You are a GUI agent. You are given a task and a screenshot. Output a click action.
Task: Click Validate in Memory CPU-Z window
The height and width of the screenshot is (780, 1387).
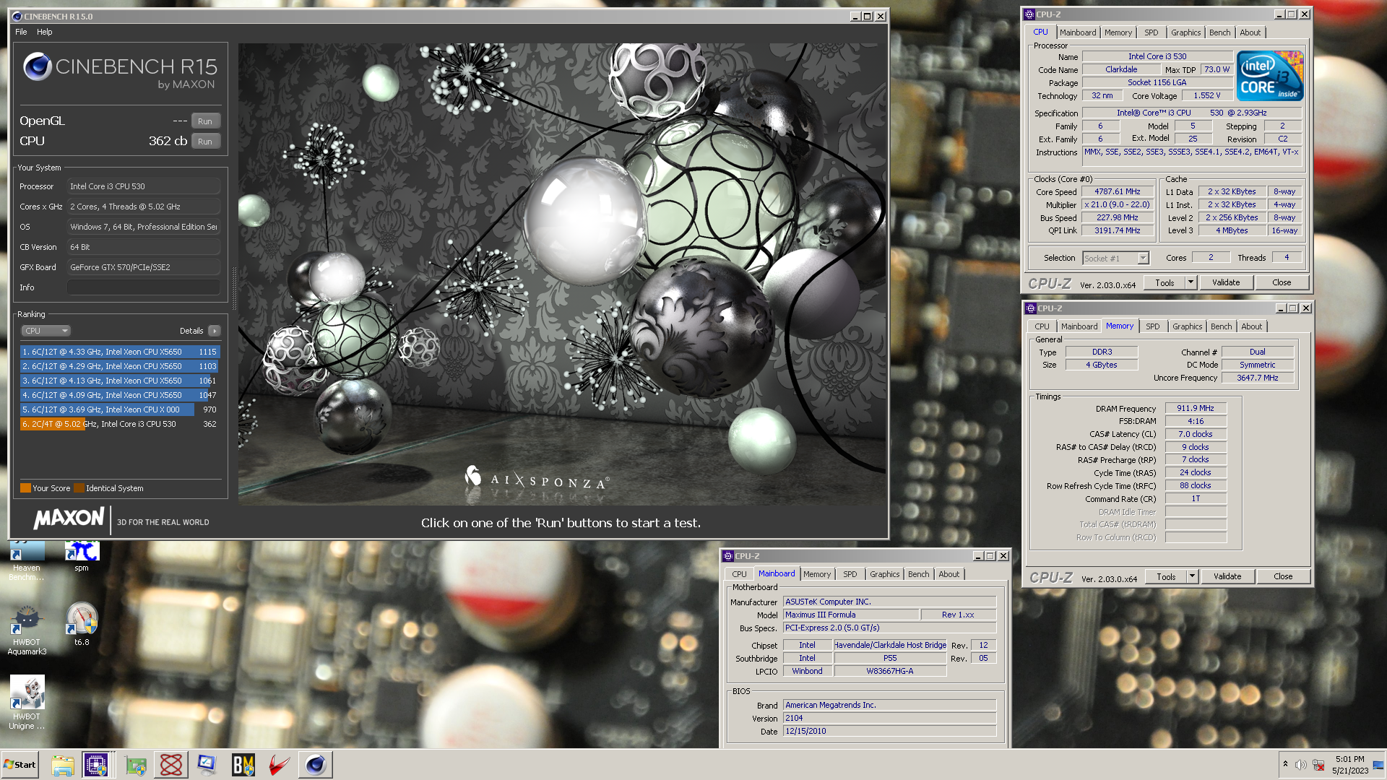pyautogui.click(x=1227, y=577)
